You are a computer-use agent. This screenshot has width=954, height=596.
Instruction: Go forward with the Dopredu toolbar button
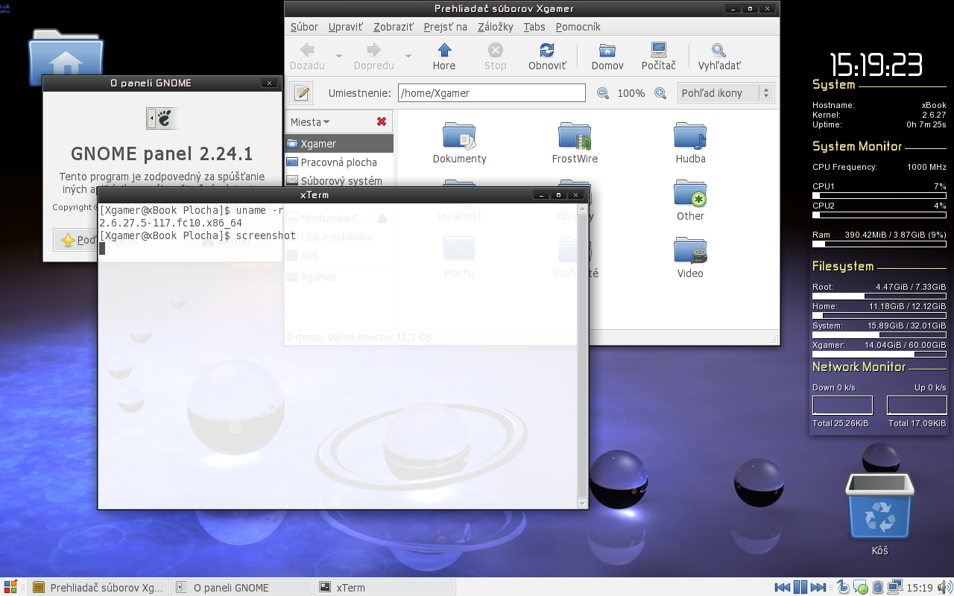(x=373, y=57)
